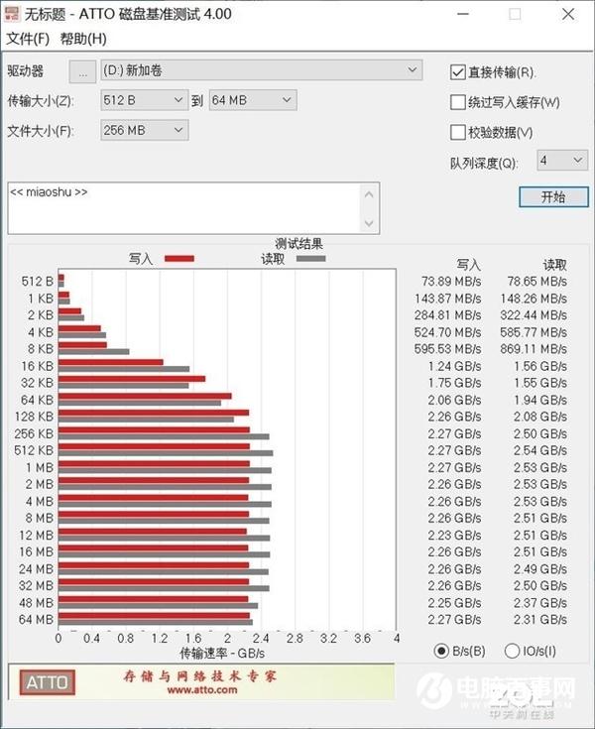The image size is (595, 729).
Task: Select the B/s(B) radio button
Action: [x=441, y=651]
